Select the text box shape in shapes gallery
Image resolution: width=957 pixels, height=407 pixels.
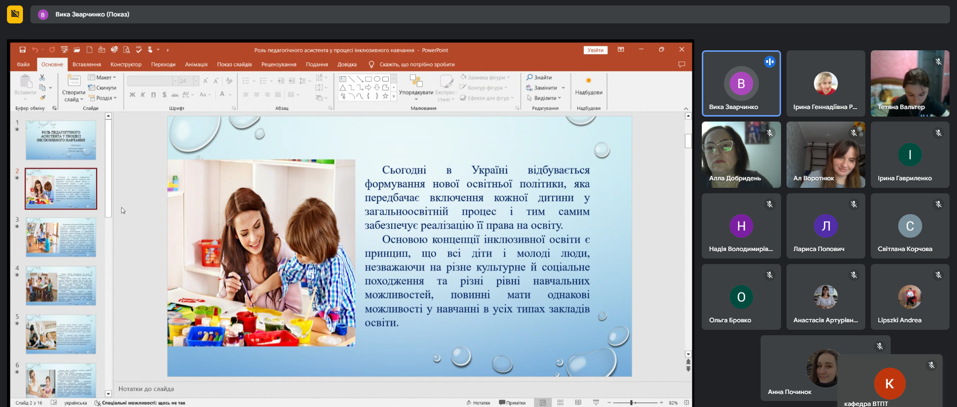pos(343,79)
